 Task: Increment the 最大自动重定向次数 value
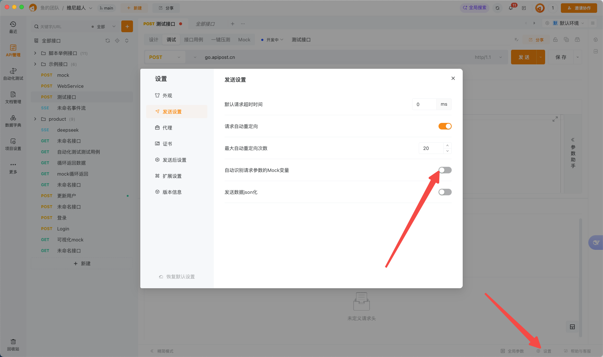coord(447,146)
